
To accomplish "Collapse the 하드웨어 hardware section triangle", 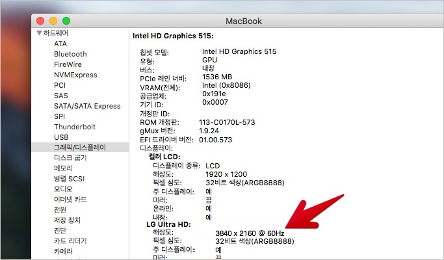I will pos(40,33).
